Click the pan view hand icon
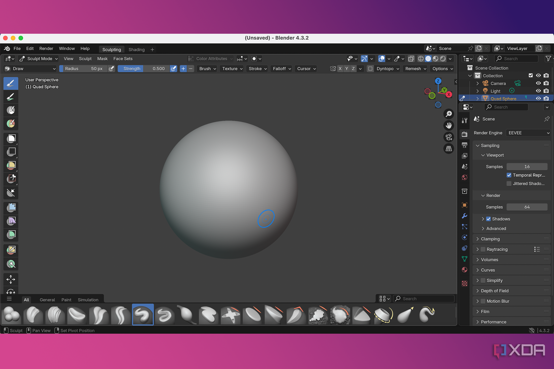This screenshot has height=369, width=554. [448, 125]
